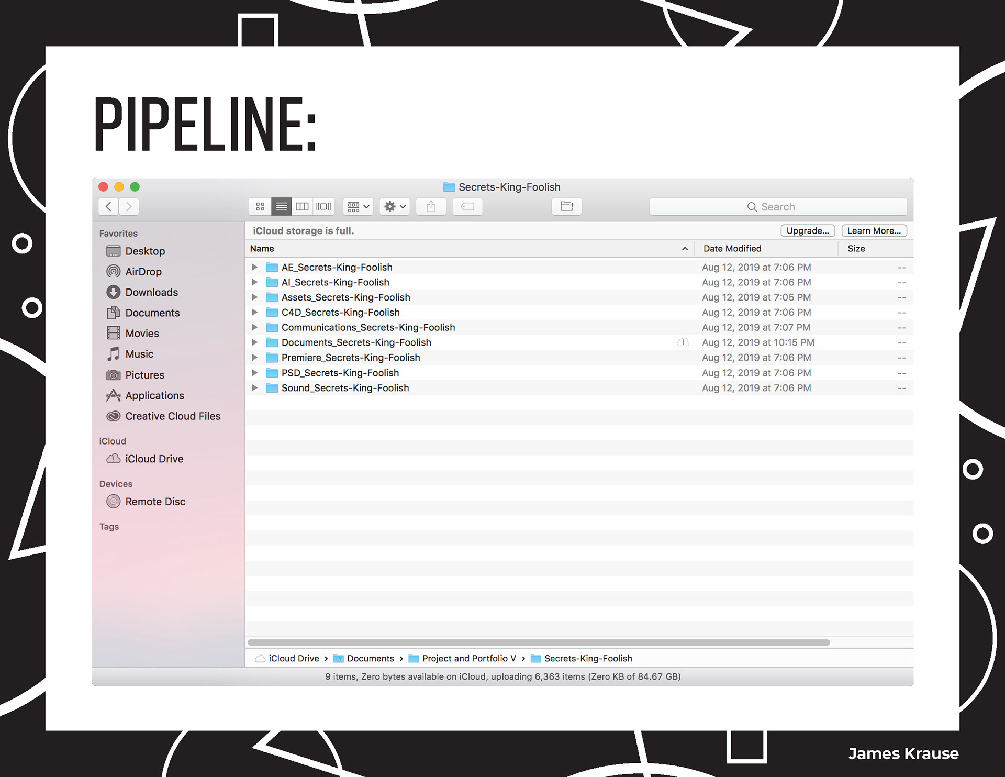Viewport: 1005px width, 777px height.
Task: Go back with the left chevron
Action: click(108, 207)
